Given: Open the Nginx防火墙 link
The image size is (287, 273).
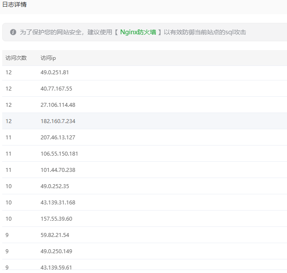Looking at the screenshot, I should [138, 32].
